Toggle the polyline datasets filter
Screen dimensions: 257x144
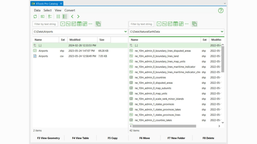68,24
